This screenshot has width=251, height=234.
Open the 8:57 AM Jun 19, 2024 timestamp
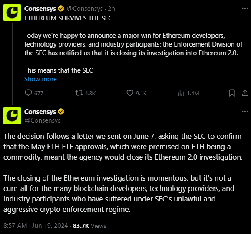[36, 226]
